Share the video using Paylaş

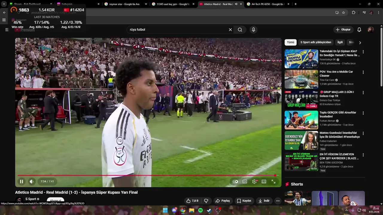coord(223,201)
